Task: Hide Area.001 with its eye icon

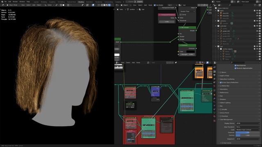Action: coord(257,13)
